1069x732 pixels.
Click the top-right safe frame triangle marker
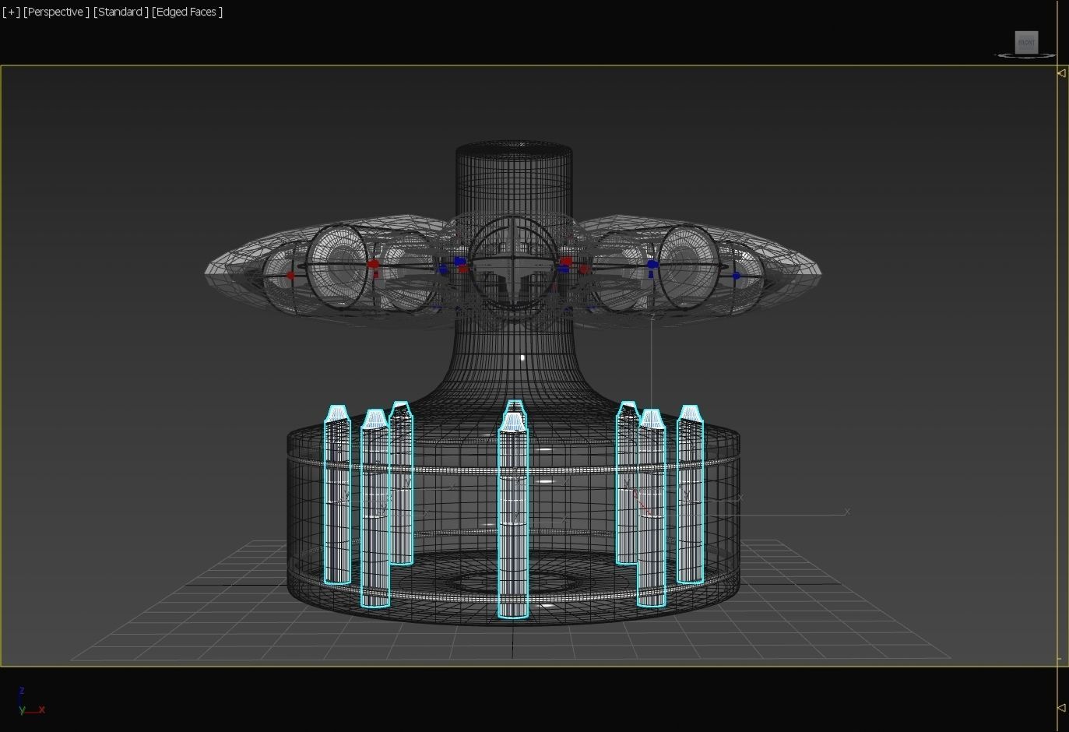(x=1061, y=73)
